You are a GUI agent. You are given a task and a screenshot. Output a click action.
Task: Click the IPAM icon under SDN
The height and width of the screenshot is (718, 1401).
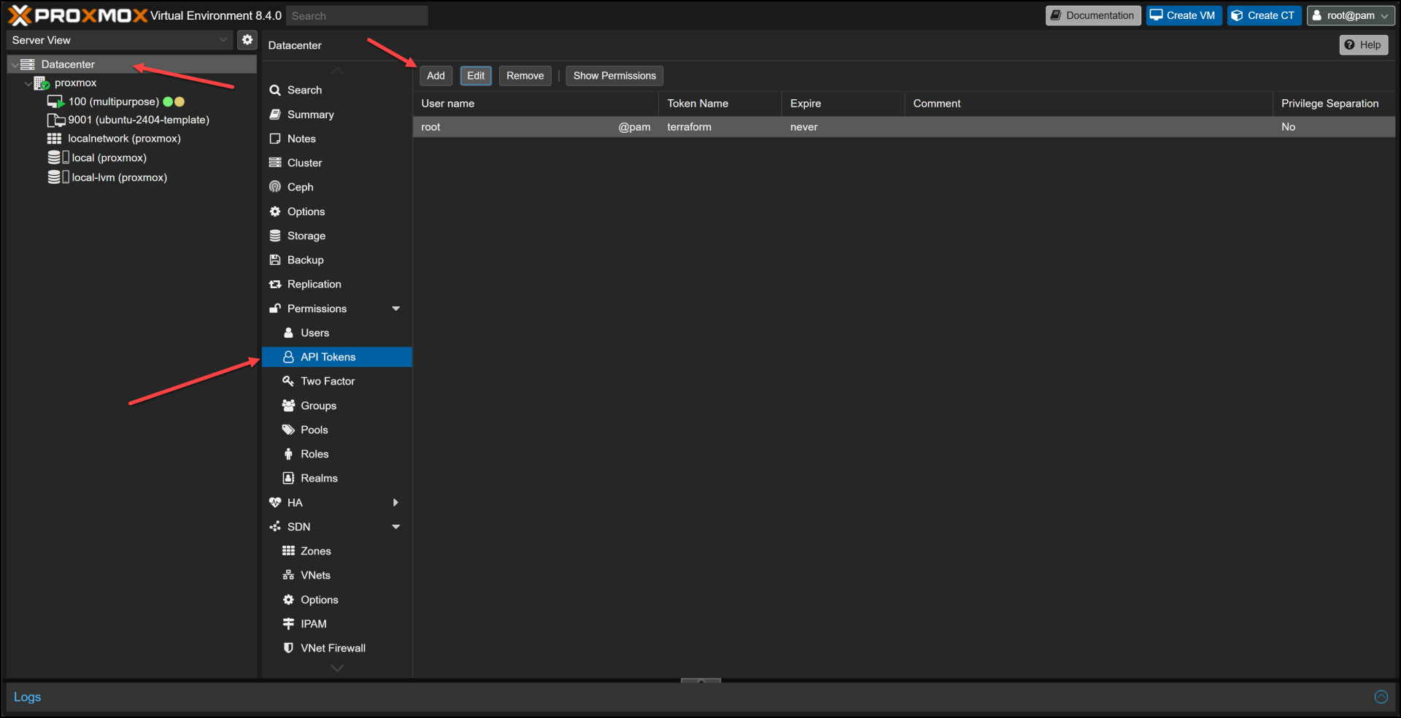pos(289,623)
